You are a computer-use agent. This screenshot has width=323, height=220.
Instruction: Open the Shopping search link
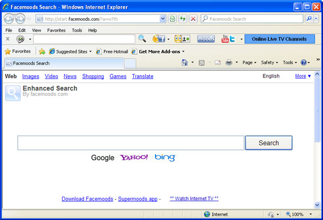(93, 76)
